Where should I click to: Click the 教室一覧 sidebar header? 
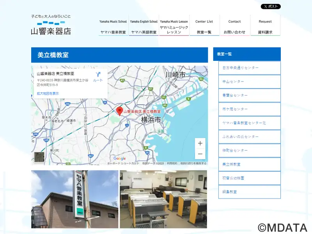[247, 54]
